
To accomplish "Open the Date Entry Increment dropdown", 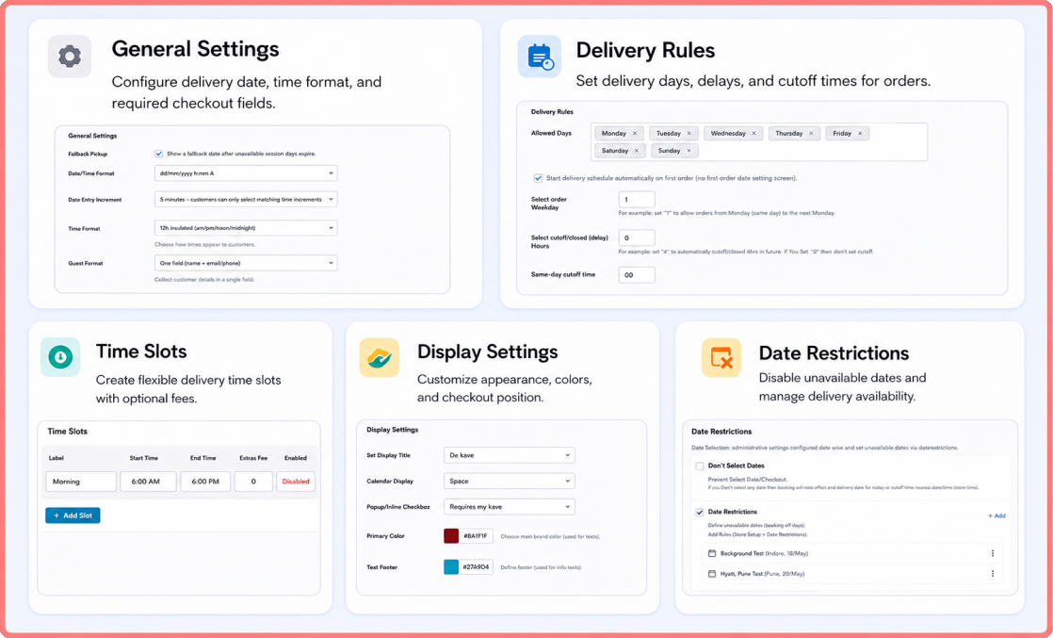I will [246, 199].
